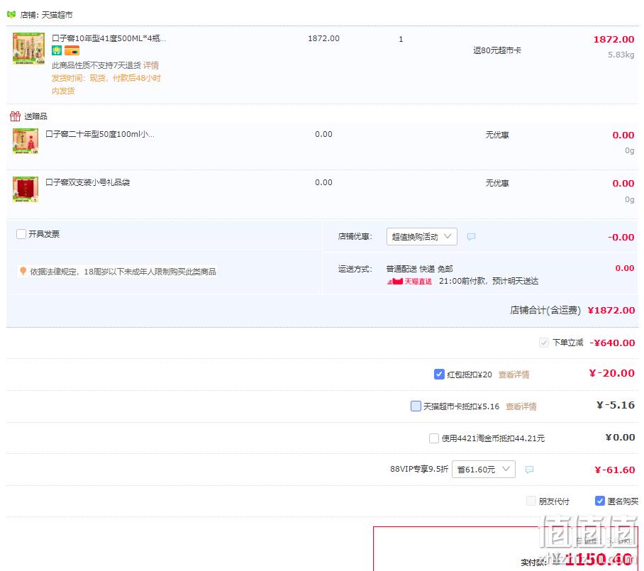Toggle the 下单立减 checkbox
The height and width of the screenshot is (571, 644).
coord(544,343)
